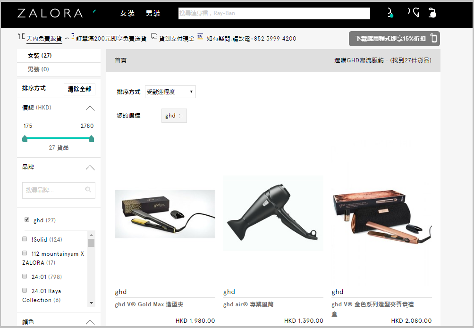
Task: Open the 受歡迎程度 sort dropdown
Action: click(170, 92)
